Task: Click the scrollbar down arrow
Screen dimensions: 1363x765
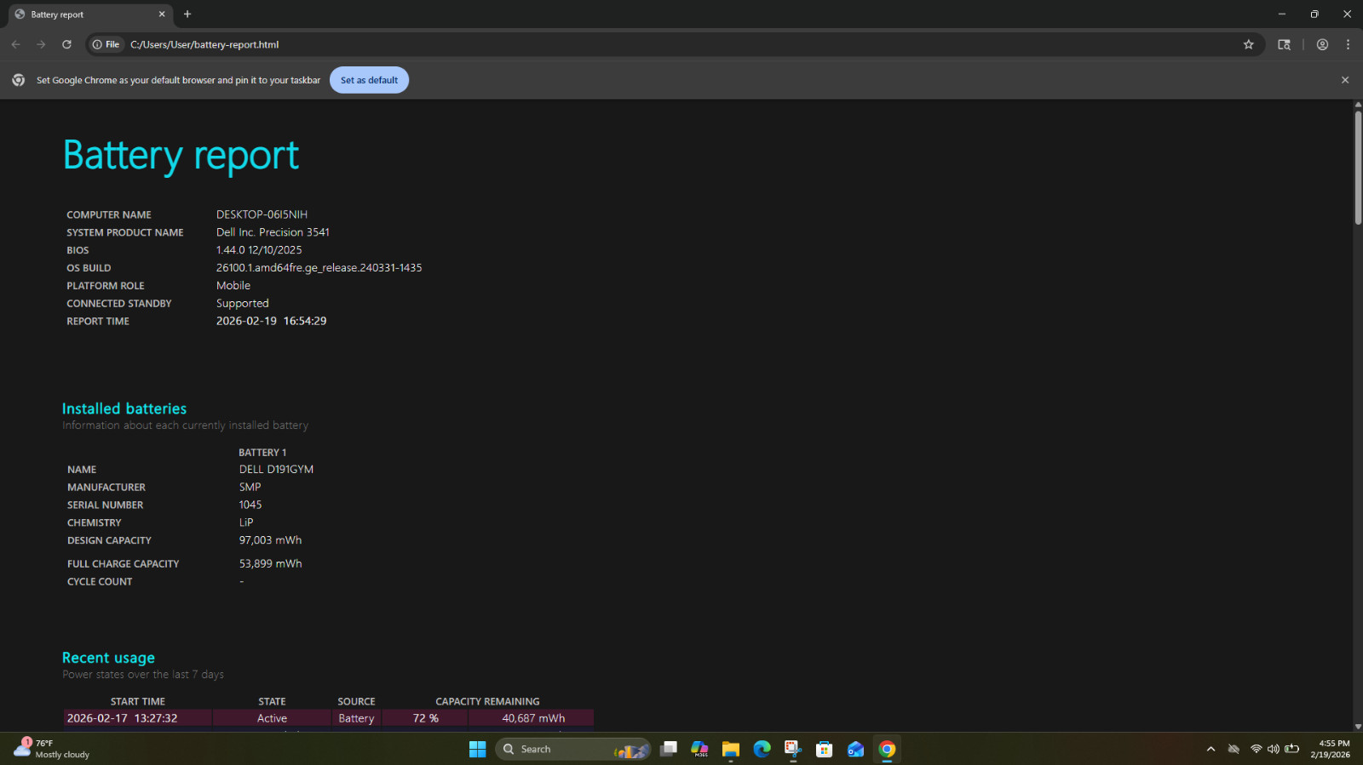Action: click(1358, 727)
